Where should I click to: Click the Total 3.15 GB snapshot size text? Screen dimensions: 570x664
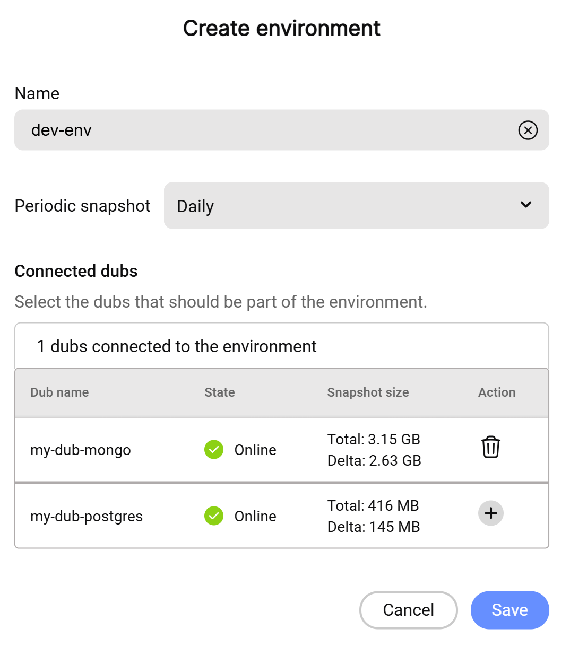click(374, 439)
